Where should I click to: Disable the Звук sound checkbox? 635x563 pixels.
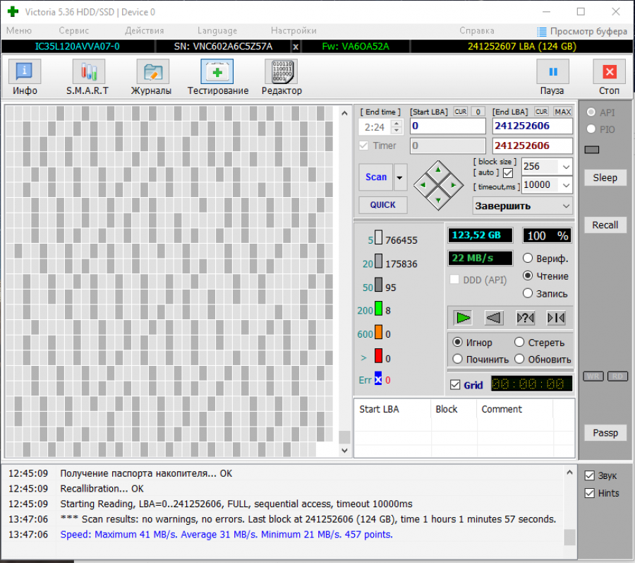click(589, 475)
